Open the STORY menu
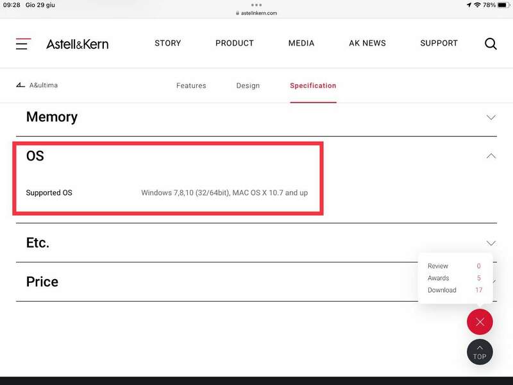The height and width of the screenshot is (385, 513). (x=168, y=44)
